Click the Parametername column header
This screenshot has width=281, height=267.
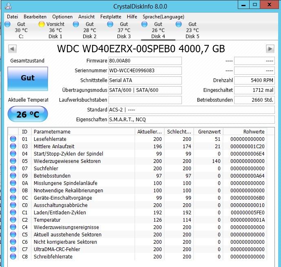pos(83,132)
